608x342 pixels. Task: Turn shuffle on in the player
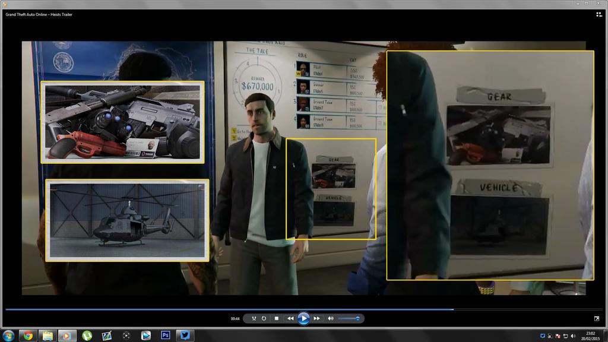click(254, 318)
